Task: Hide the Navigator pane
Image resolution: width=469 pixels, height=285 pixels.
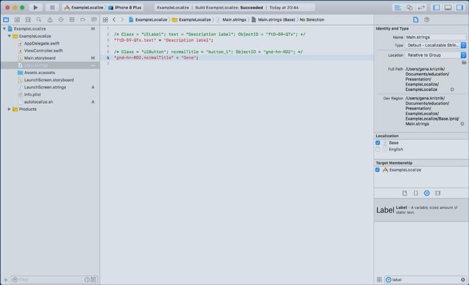Action: (x=436, y=8)
